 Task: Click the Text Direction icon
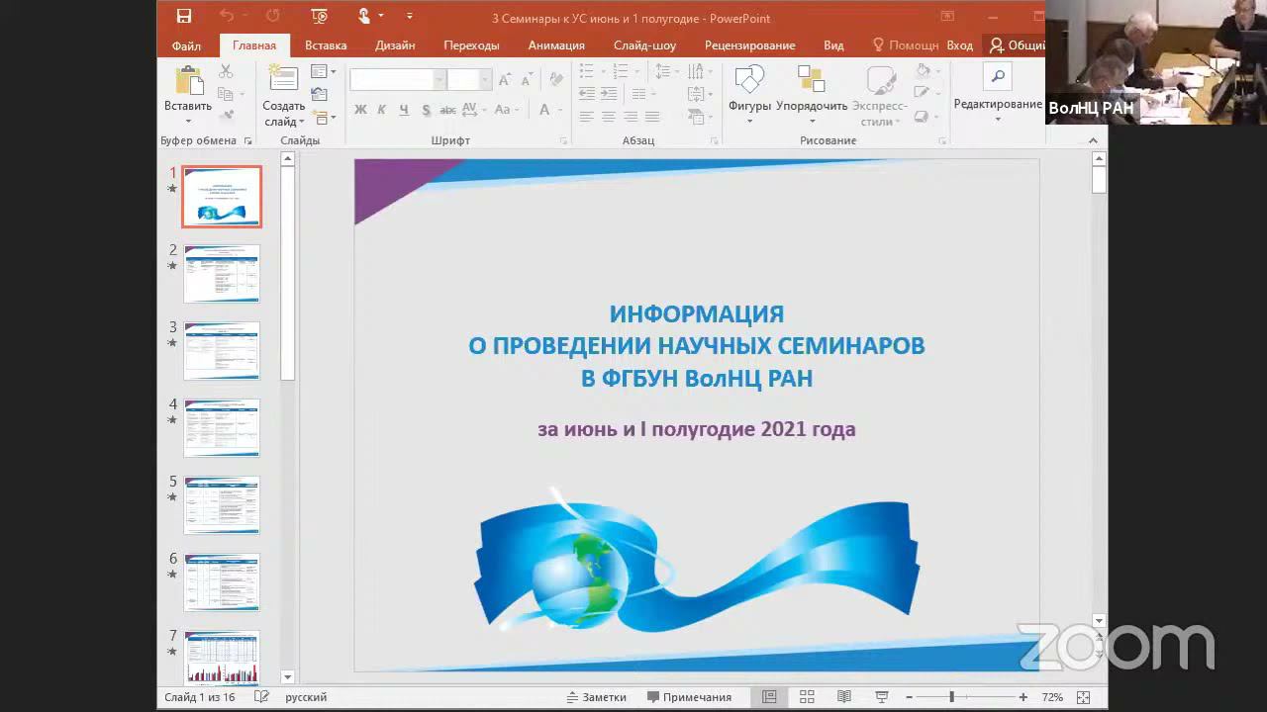pyautogui.click(x=698, y=71)
